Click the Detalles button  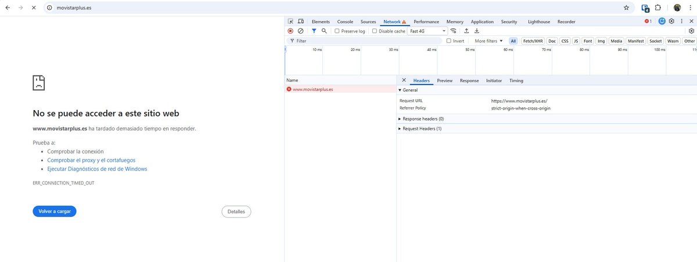click(236, 212)
